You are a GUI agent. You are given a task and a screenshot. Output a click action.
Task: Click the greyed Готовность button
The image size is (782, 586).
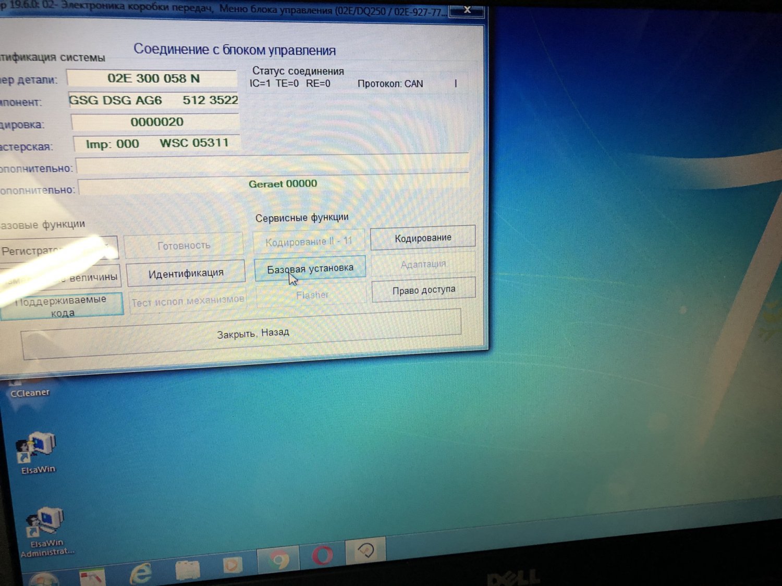[184, 245]
